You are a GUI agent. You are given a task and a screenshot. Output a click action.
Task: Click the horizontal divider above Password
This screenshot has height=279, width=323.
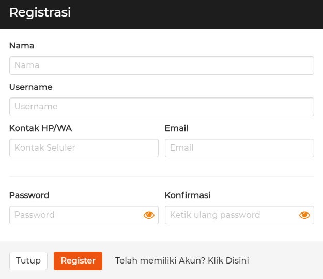[161, 176]
